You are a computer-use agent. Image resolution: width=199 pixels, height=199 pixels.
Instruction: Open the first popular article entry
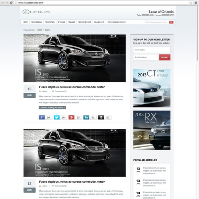[x=152, y=171]
